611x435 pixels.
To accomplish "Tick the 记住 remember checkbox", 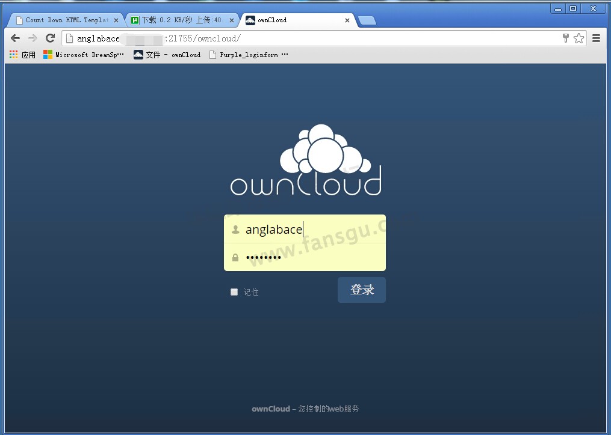I will 234,292.
